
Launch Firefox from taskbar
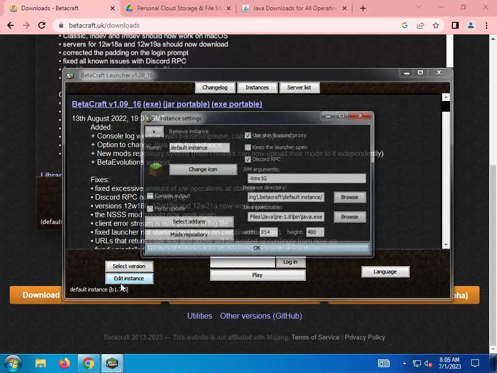tap(65, 363)
